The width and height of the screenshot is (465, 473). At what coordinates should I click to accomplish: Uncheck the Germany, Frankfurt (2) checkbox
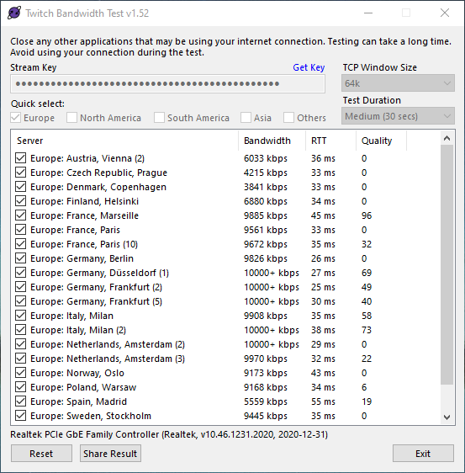20,286
